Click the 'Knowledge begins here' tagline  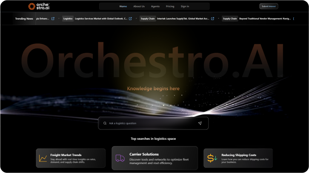tap(153, 89)
